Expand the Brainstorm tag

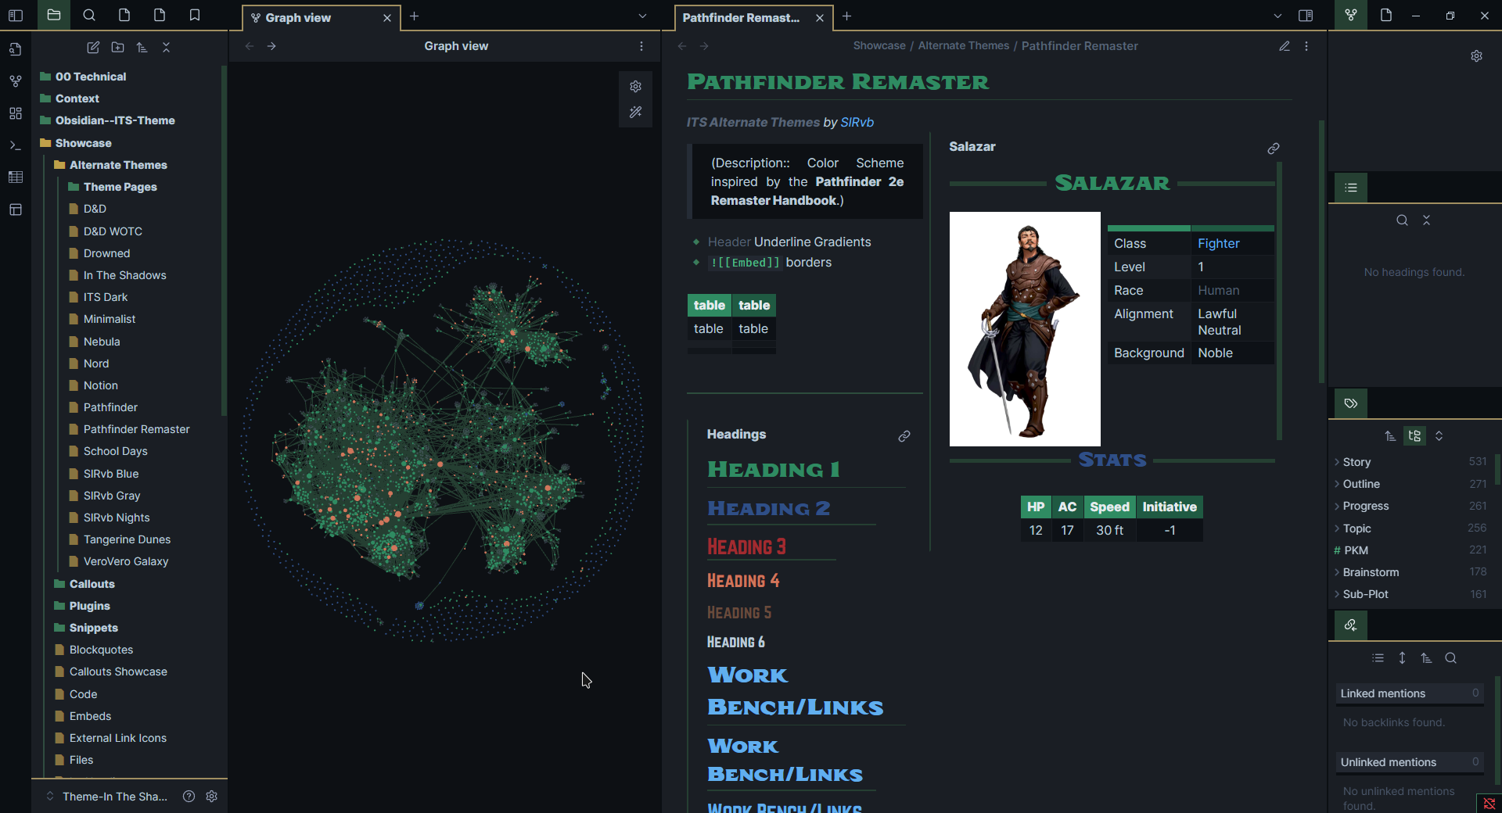1370,572
